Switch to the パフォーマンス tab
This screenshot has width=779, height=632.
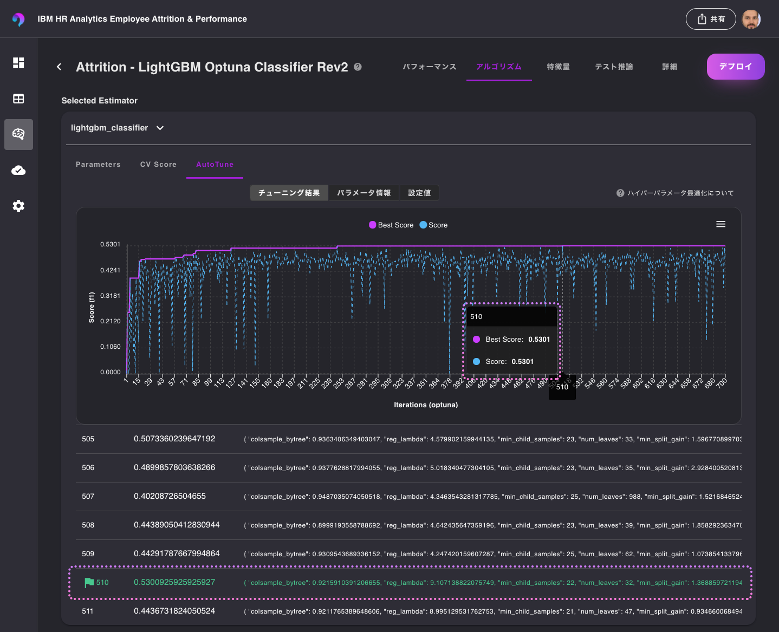click(x=429, y=67)
